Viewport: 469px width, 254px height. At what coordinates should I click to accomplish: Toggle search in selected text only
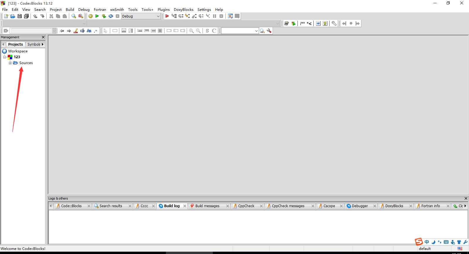point(82,31)
